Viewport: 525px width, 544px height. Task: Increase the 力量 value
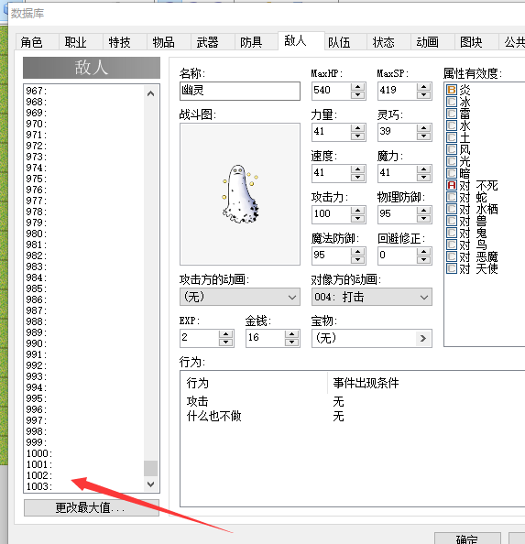(x=357, y=128)
